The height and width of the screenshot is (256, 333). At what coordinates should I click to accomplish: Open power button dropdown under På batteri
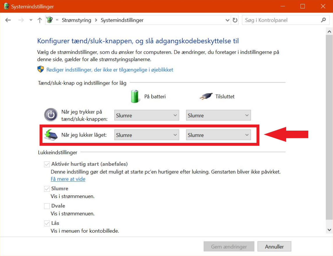coord(147,115)
